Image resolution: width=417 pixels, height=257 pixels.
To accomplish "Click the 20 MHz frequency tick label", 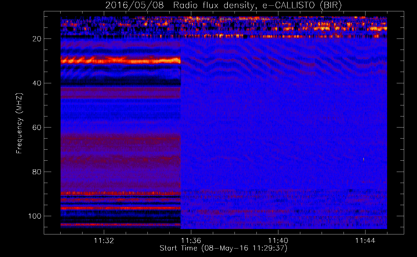I will tap(37, 39).
